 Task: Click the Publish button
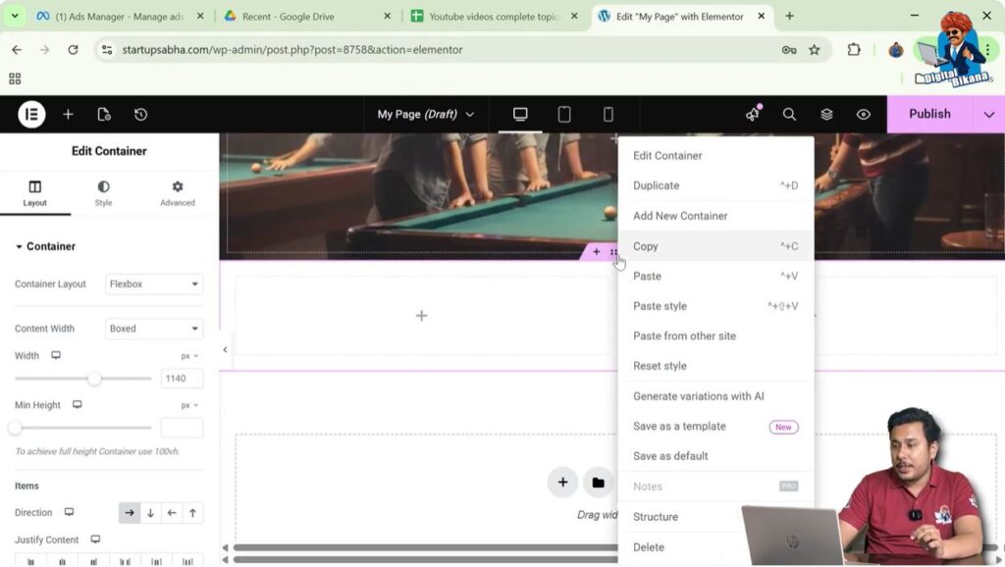click(928, 114)
